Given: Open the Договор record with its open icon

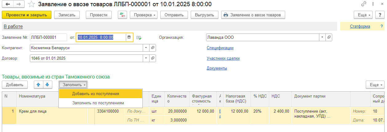Looking at the screenshot, I should [x=153, y=58].
